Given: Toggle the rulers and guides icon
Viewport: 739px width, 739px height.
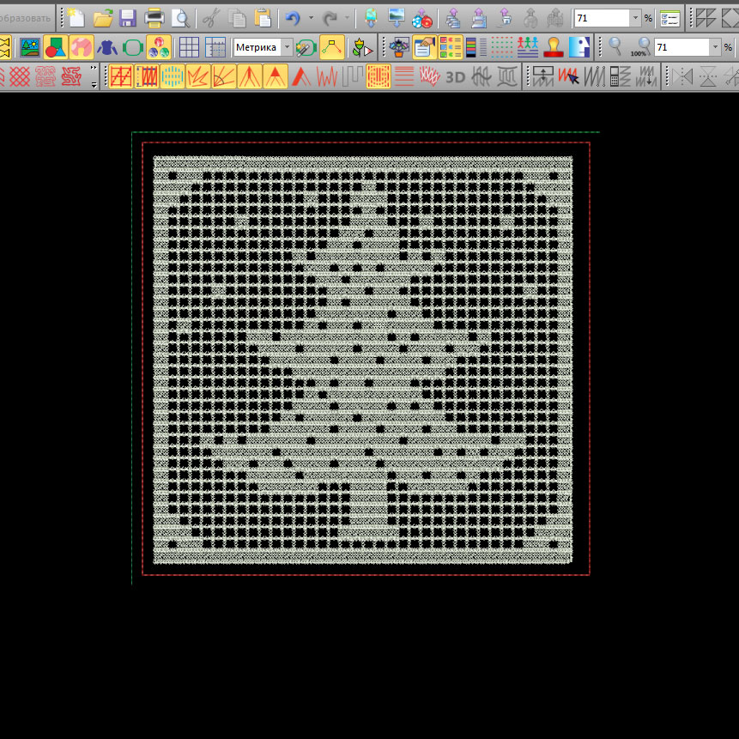Looking at the screenshot, I should point(215,47).
